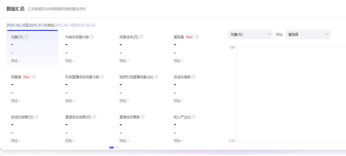
Task: Click the comparison date range 2025-06-19至2025-06-25
Action: click(x=75, y=25)
